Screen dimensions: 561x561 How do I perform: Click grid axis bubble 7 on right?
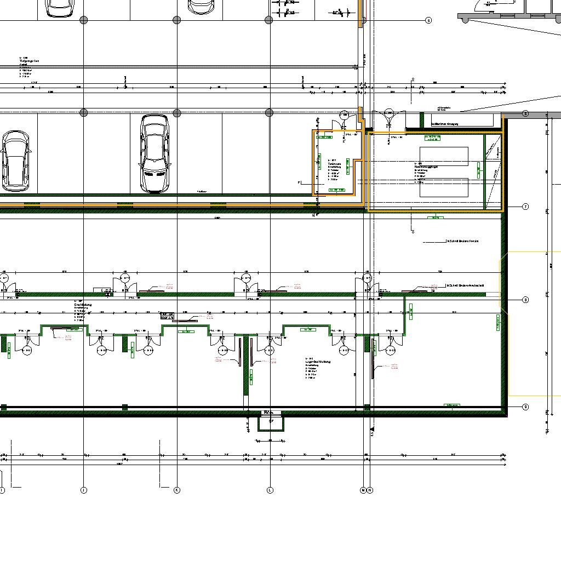pyautogui.click(x=525, y=207)
